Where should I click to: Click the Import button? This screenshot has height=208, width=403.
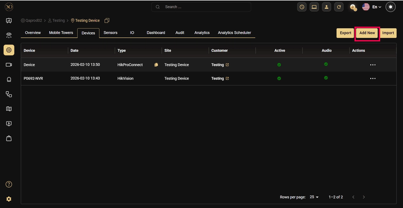coord(388,33)
